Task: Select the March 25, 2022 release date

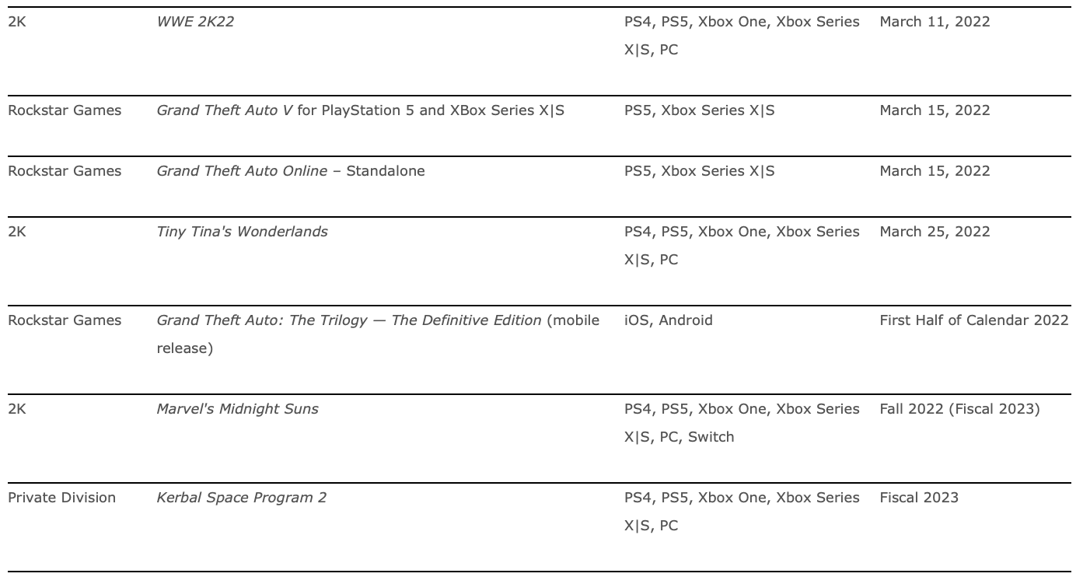Action: (935, 232)
